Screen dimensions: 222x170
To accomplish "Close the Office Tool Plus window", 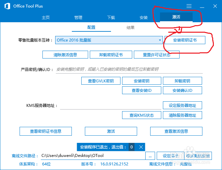I will [215, 6].
